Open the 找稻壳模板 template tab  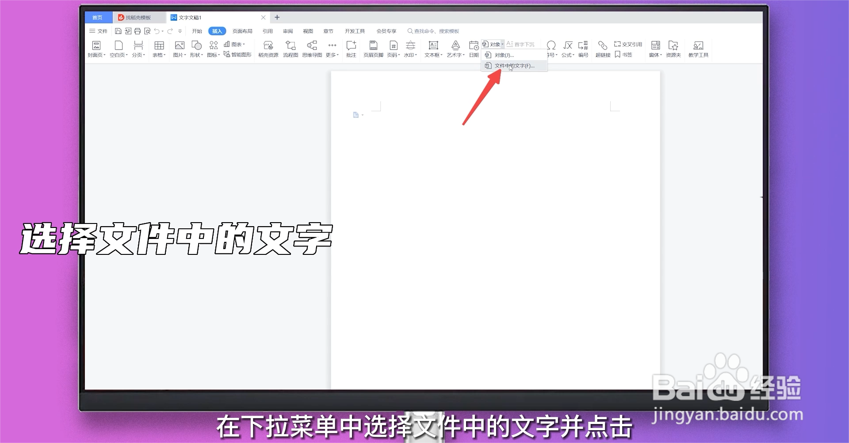coord(138,18)
